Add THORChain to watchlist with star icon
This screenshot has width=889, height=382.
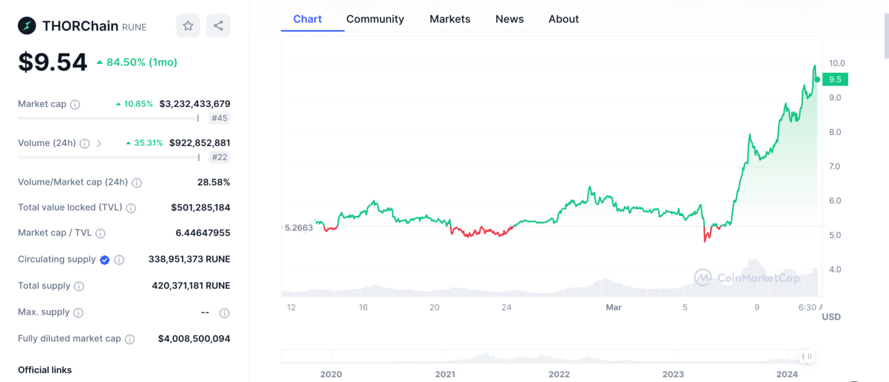pyautogui.click(x=188, y=26)
